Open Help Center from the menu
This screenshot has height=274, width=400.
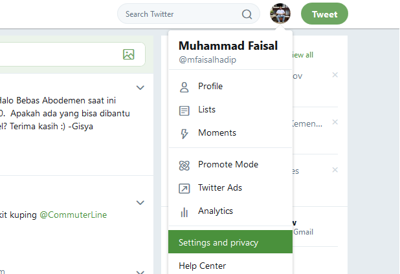point(202,266)
